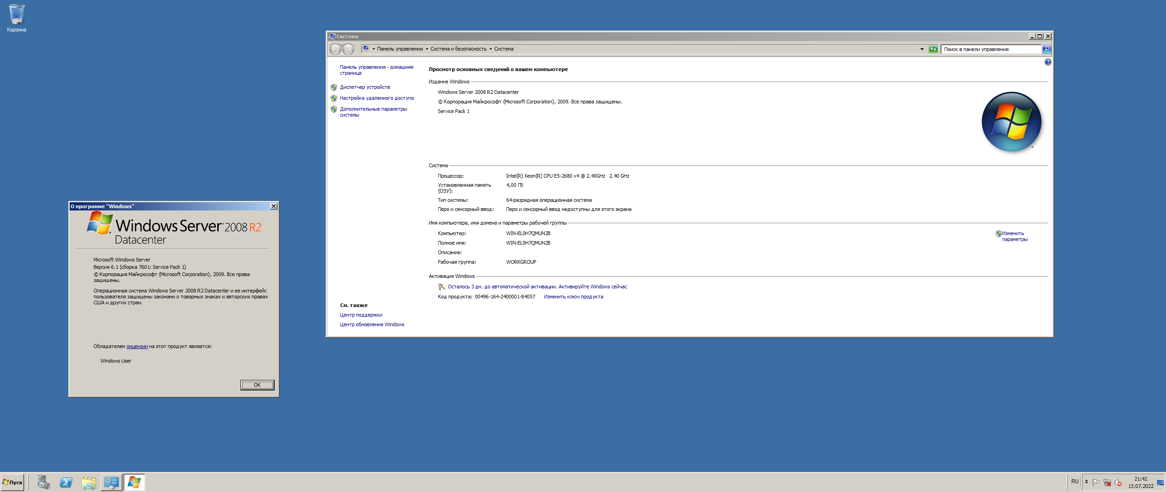
Task: Open the Пуск start button
Action: coord(12,482)
